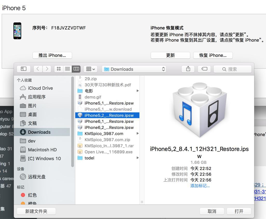Open the Downloads location popup
The height and width of the screenshot is (219, 266).
pos(134,69)
